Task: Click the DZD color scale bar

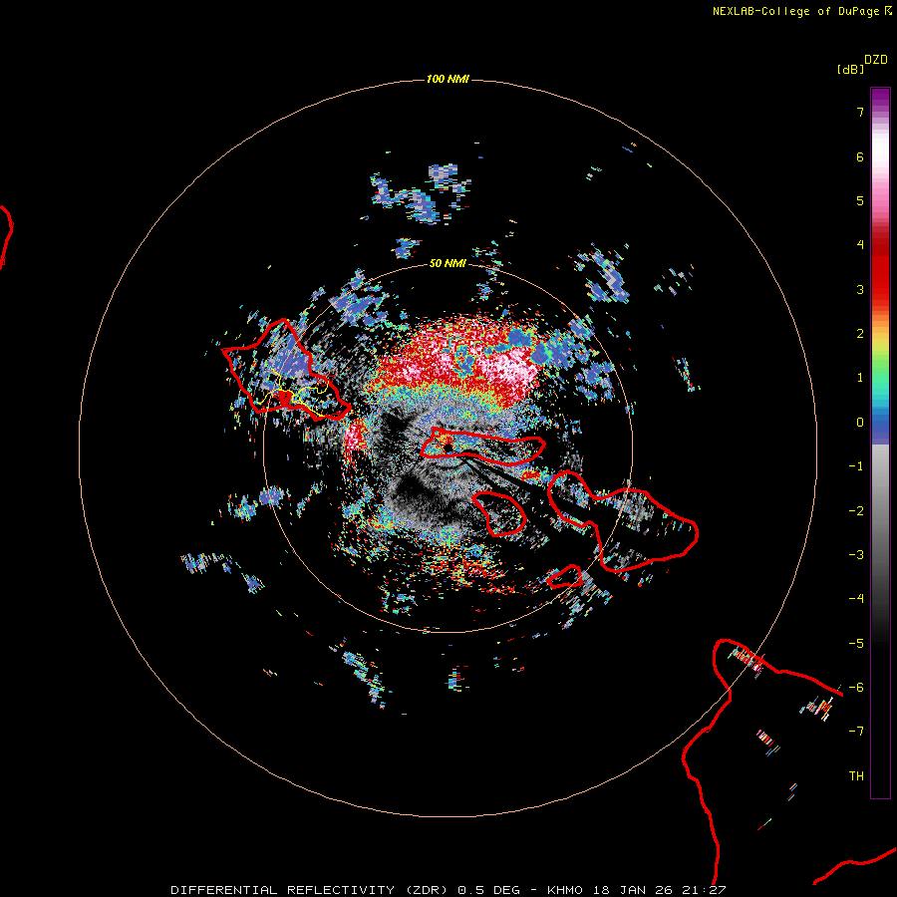Action: pyautogui.click(x=880, y=443)
